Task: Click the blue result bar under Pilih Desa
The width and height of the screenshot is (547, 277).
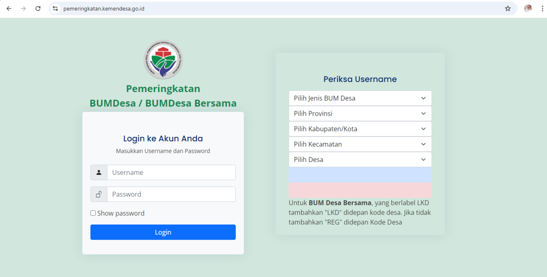Action: click(360, 175)
